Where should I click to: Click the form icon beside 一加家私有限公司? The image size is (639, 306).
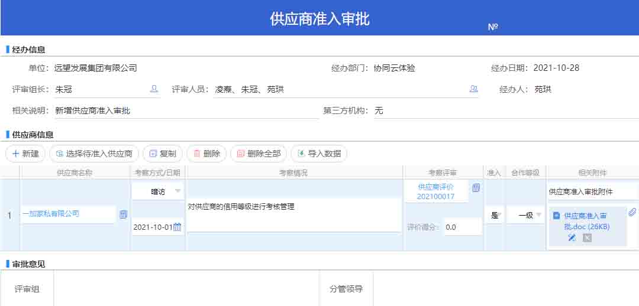(124, 214)
